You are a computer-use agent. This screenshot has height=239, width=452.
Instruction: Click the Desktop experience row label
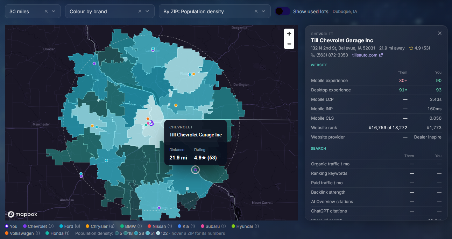tap(331, 90)
